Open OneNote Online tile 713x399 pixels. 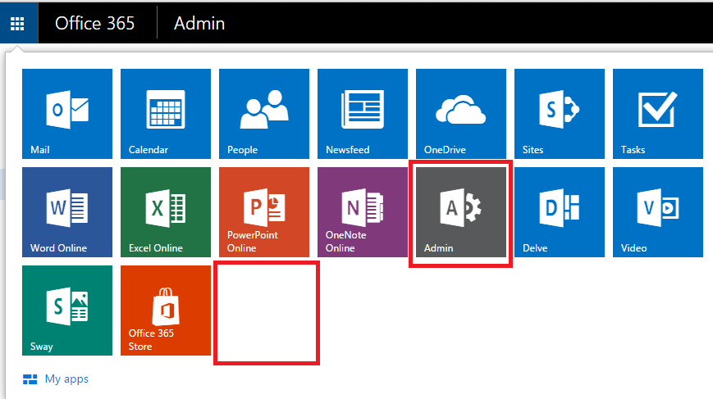363,212
